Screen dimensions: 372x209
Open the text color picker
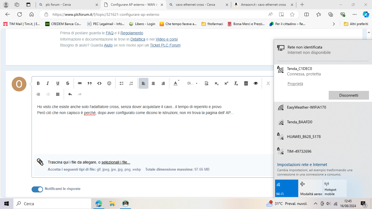click(x=176, y=83)
